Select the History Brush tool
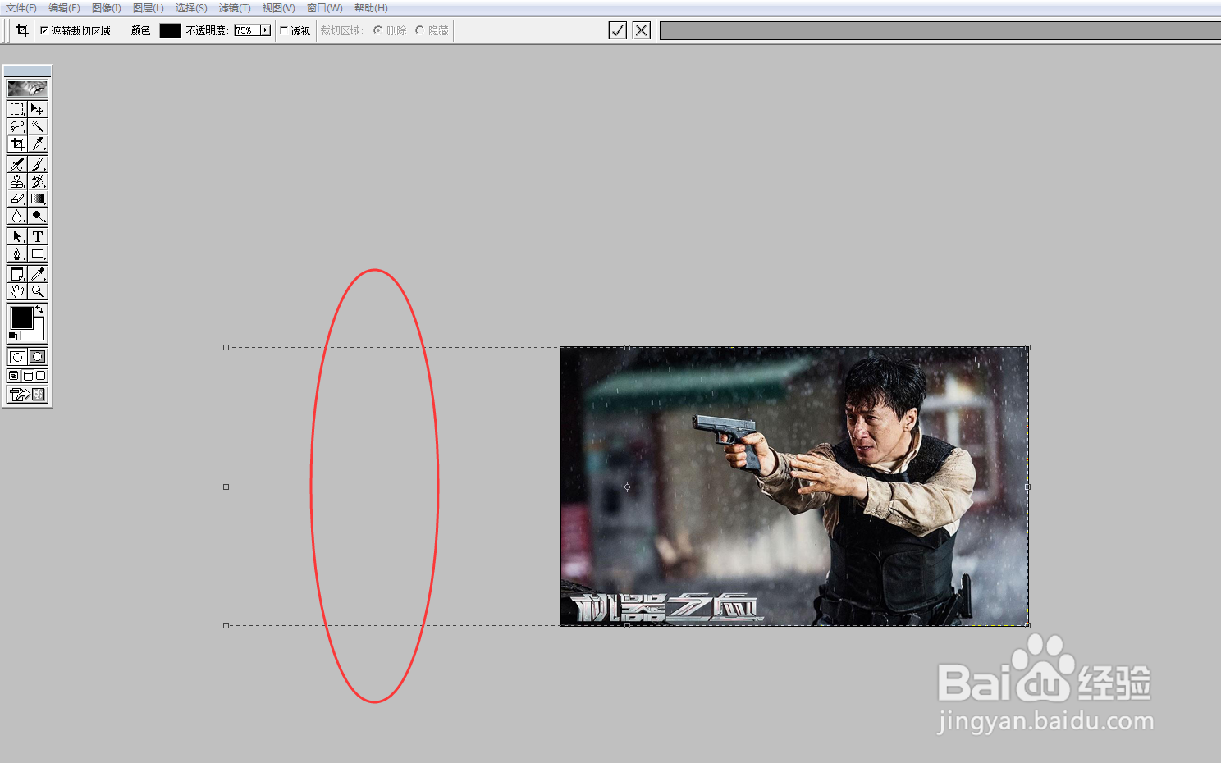This screenshot has width=1221, height=763. (38, 181)
